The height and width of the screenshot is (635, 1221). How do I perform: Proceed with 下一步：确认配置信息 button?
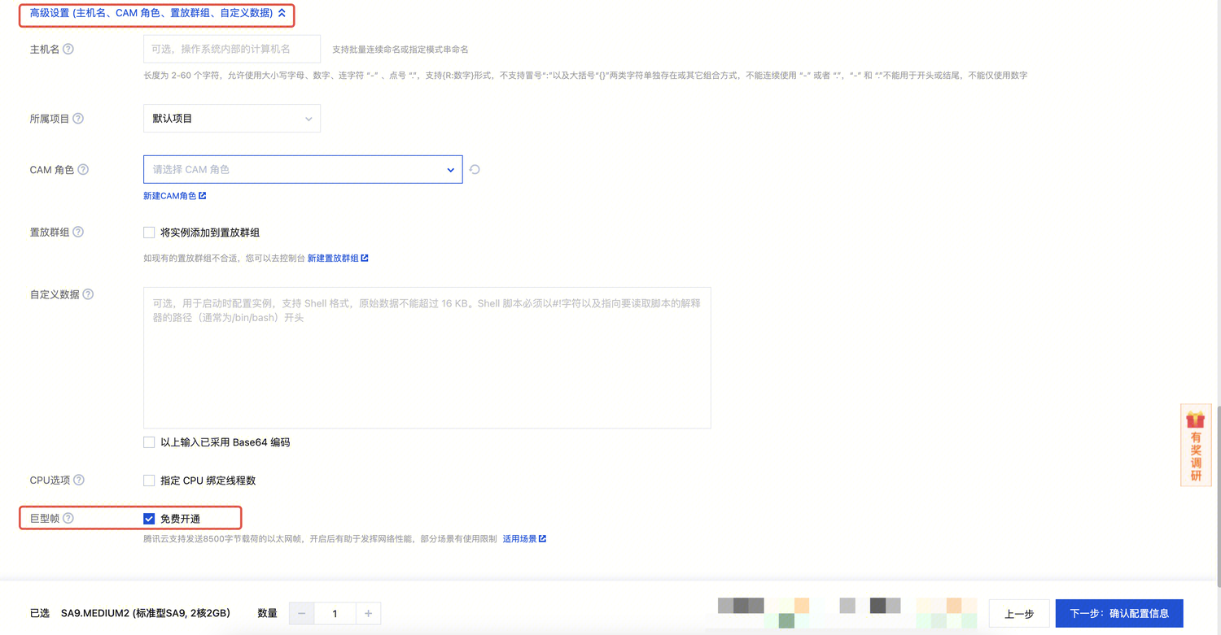[x=1119, y=614]
